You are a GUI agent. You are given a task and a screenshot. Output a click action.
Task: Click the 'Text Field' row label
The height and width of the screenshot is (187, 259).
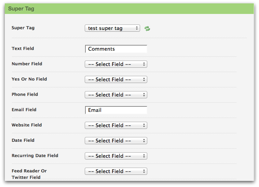23,49
